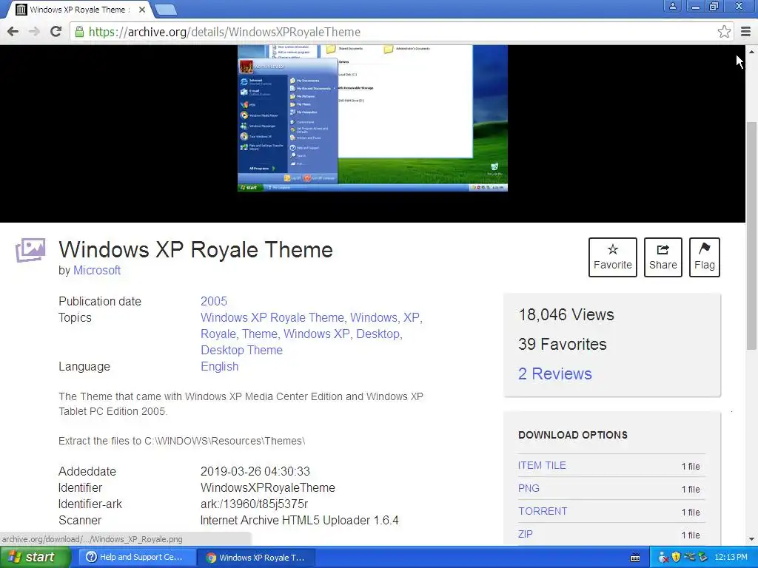Screen dimensions: 758x568
Task: Open the 2005 publication date link
Action: point(214,302)
